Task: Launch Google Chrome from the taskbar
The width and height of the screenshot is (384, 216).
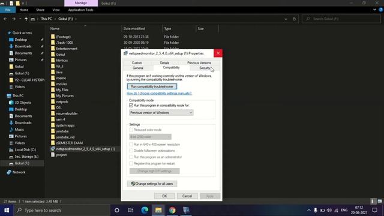Action: coord(172,210)
